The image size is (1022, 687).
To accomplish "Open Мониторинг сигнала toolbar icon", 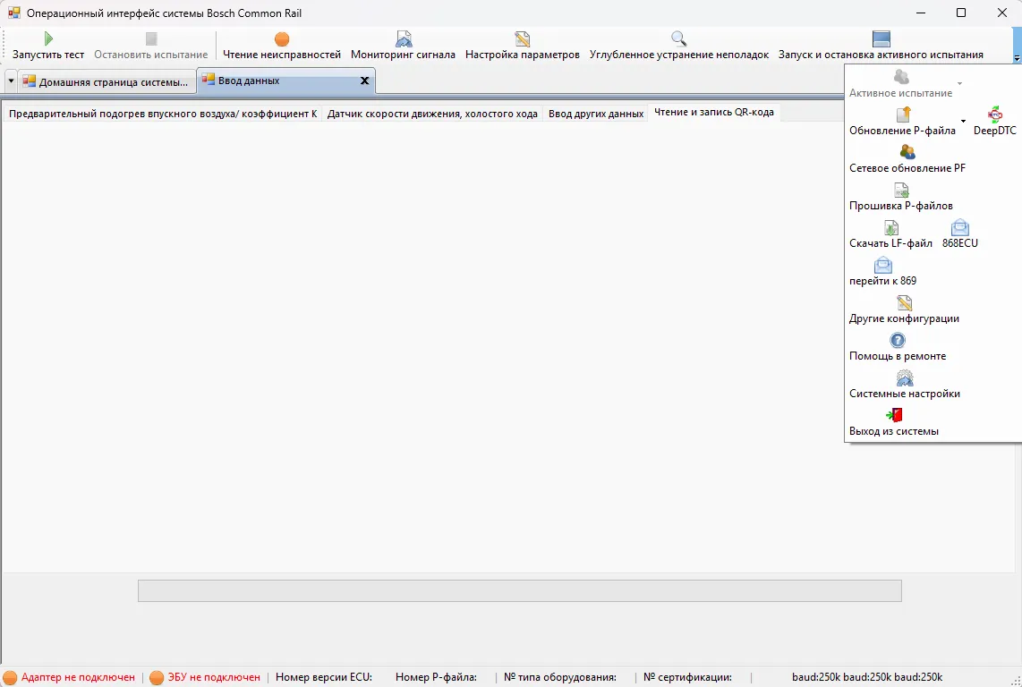I will [404, 39].
